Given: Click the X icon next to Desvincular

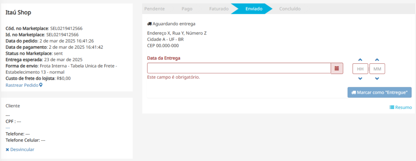Looking at the screenshot, I should coord(7,150).
